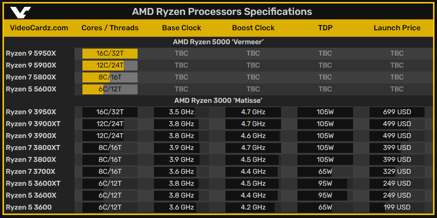Click the Launch Price column header
Viewport: 437px width, 218px height.
397,28
